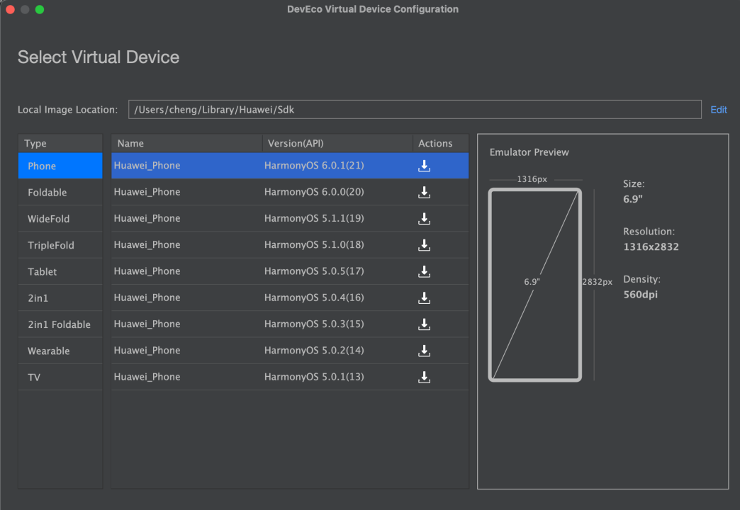This screenshot has width=740, height=510.
Task: Download HarmonyOS 5.0.4(16) image
Action: click(424, 297)
